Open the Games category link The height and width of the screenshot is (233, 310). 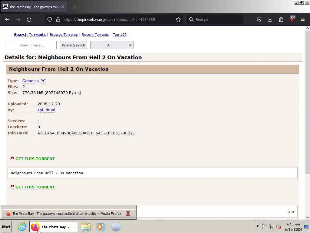[x=29, y=81]
